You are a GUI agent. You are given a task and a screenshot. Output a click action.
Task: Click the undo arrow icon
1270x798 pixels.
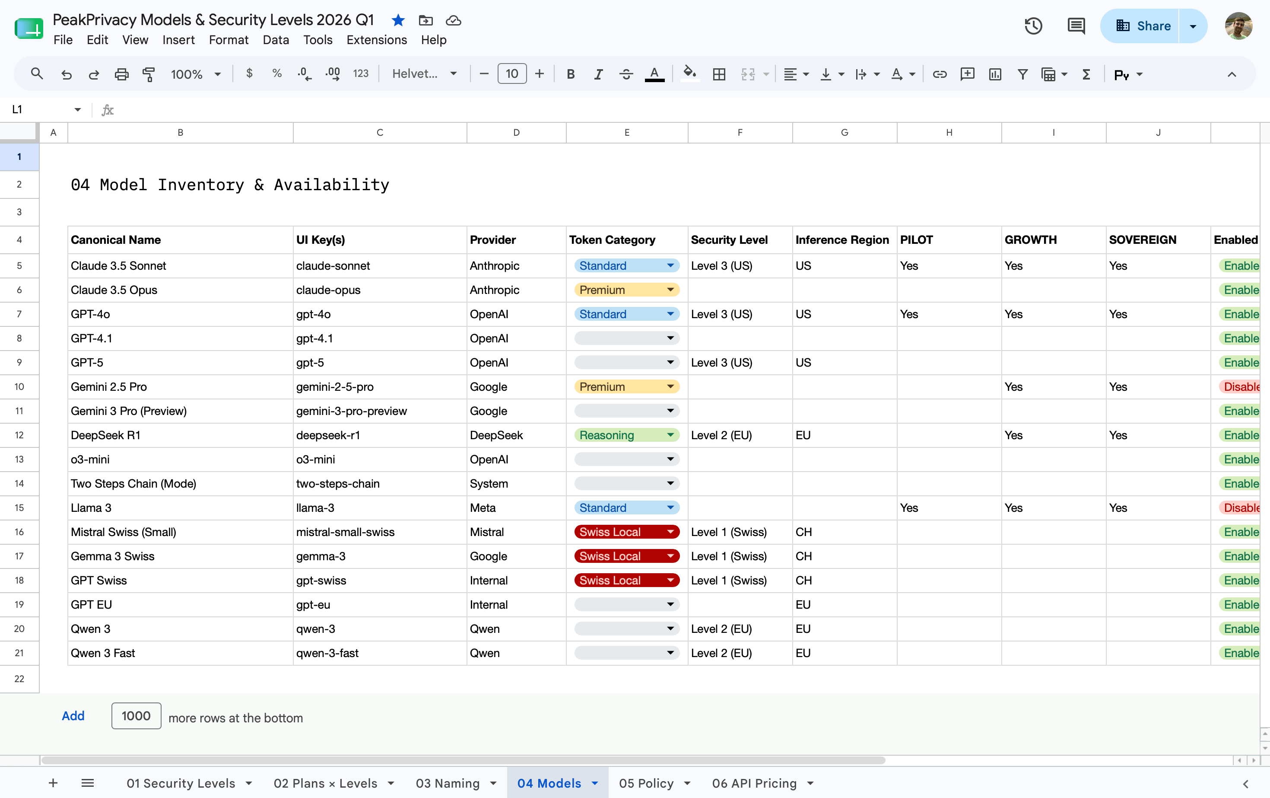pyautogui.click(x=66, y=74)
